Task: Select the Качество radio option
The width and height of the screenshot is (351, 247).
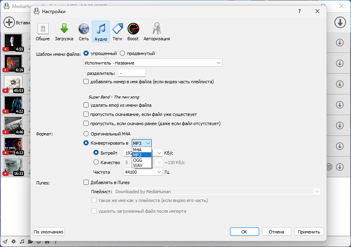Action: click(96, 162)
